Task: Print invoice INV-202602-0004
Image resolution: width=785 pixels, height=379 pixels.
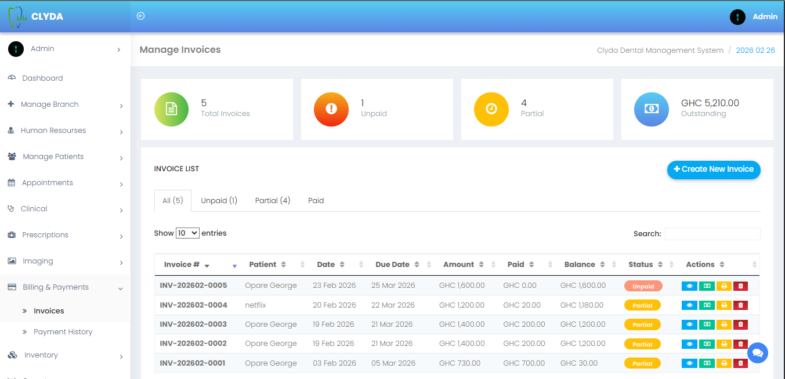Action: click(x=723, y=305)
